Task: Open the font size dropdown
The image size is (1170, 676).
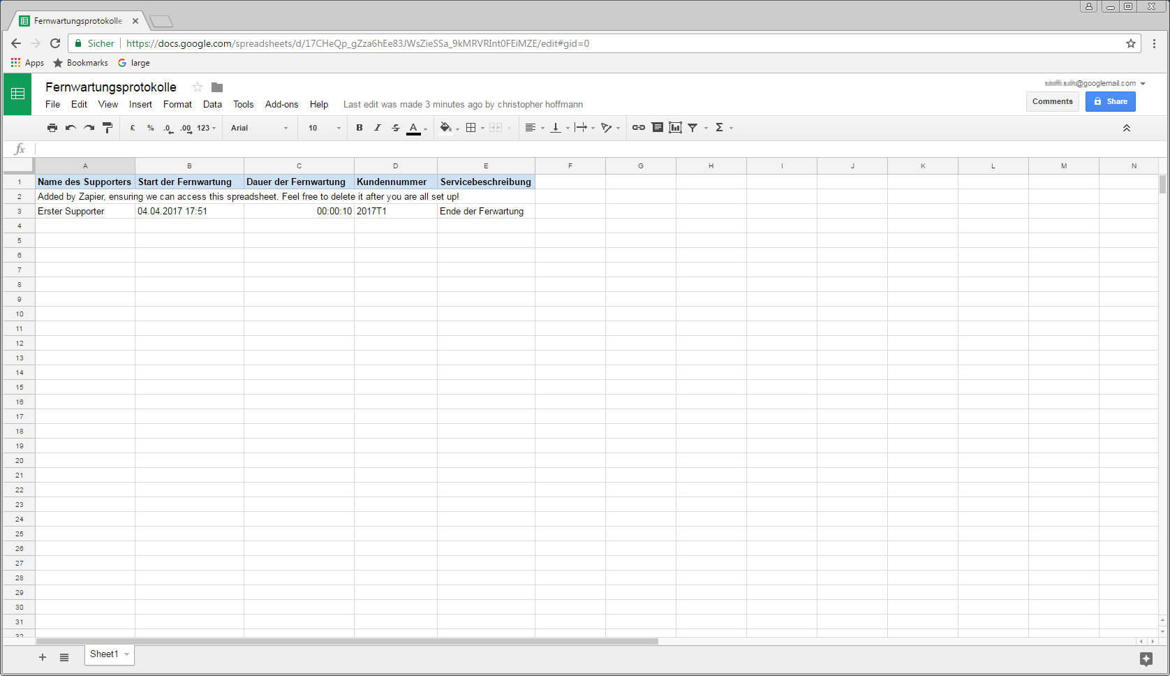Action: pyautogui.click(x=325, y=128)
